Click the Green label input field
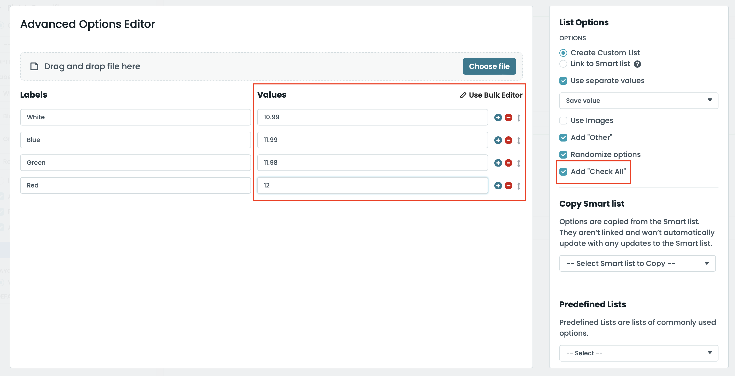Viewport: 735px width, 376px height. click(x=135, y=163)
